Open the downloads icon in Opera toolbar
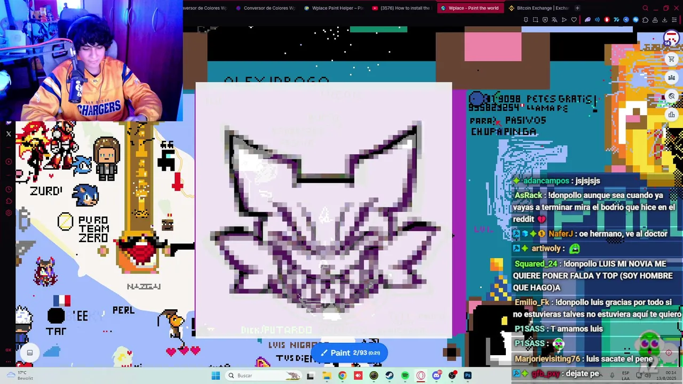This screenshot has width=683, height=384. [x=664, y=20]
